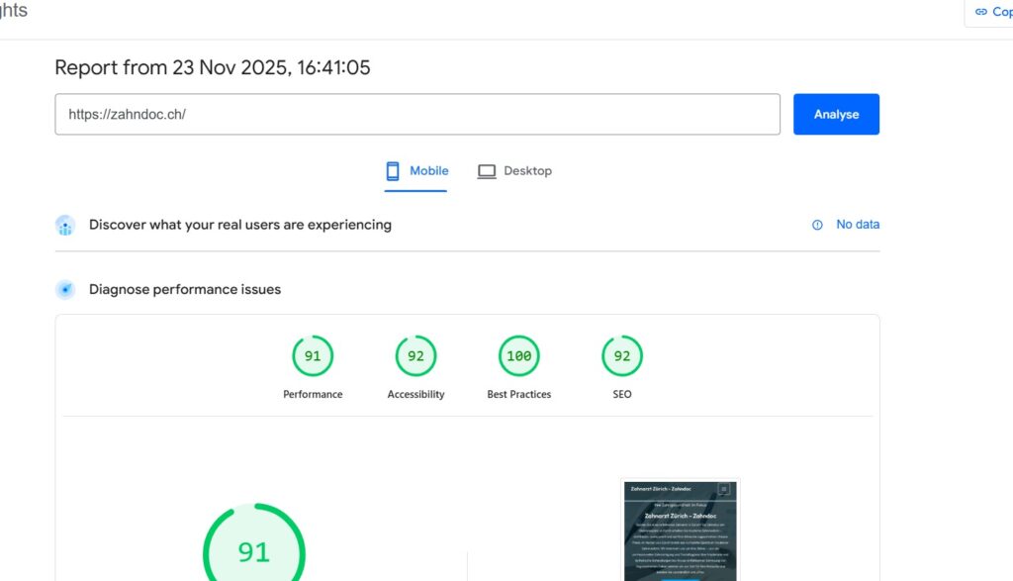Click the real users experience section icon

(x=65, y=226)
